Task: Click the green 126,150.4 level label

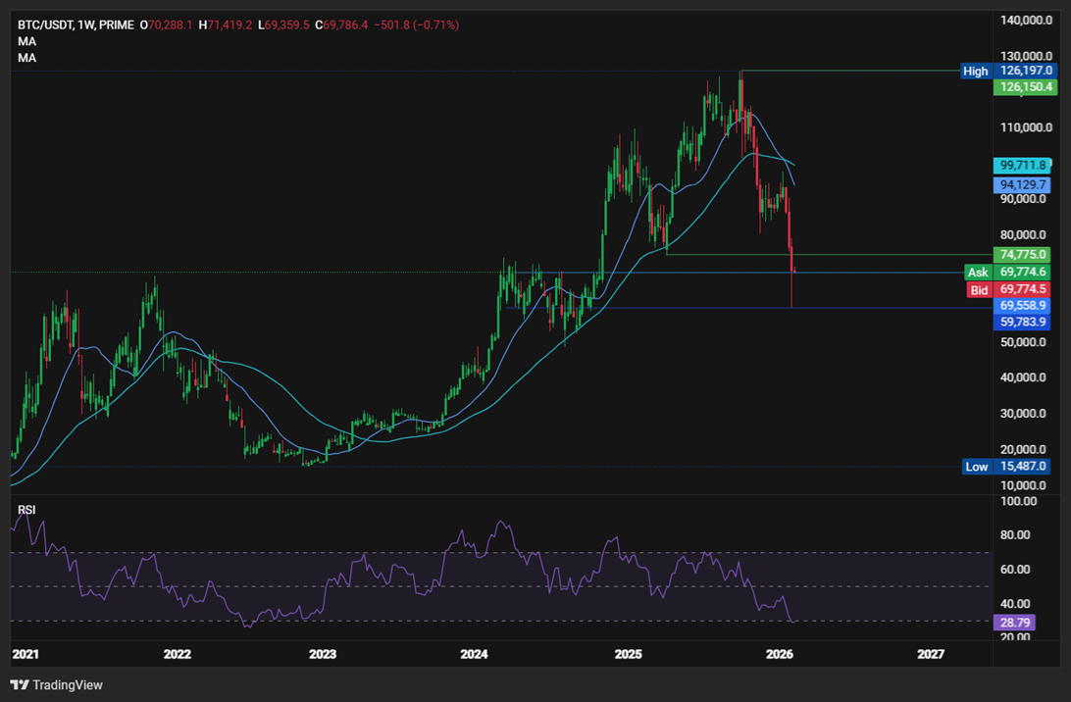Action: click(1024, 87)
